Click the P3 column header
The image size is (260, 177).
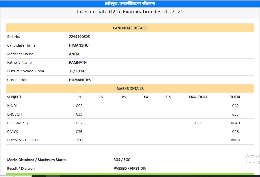click(124, 97)
